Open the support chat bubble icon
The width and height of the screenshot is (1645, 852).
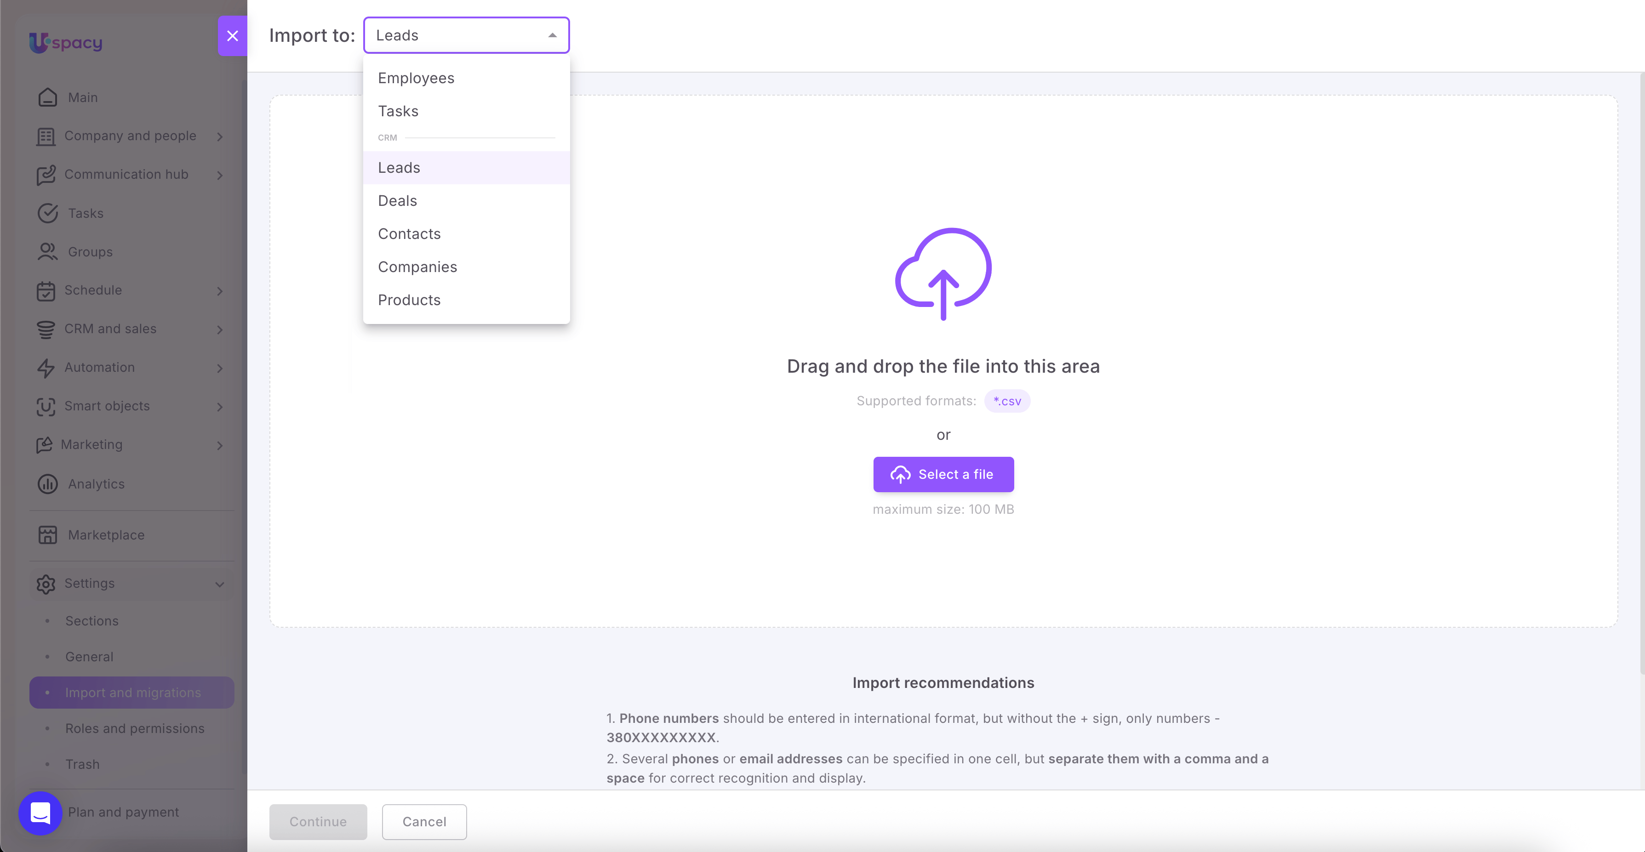click(x=40, y=813)
